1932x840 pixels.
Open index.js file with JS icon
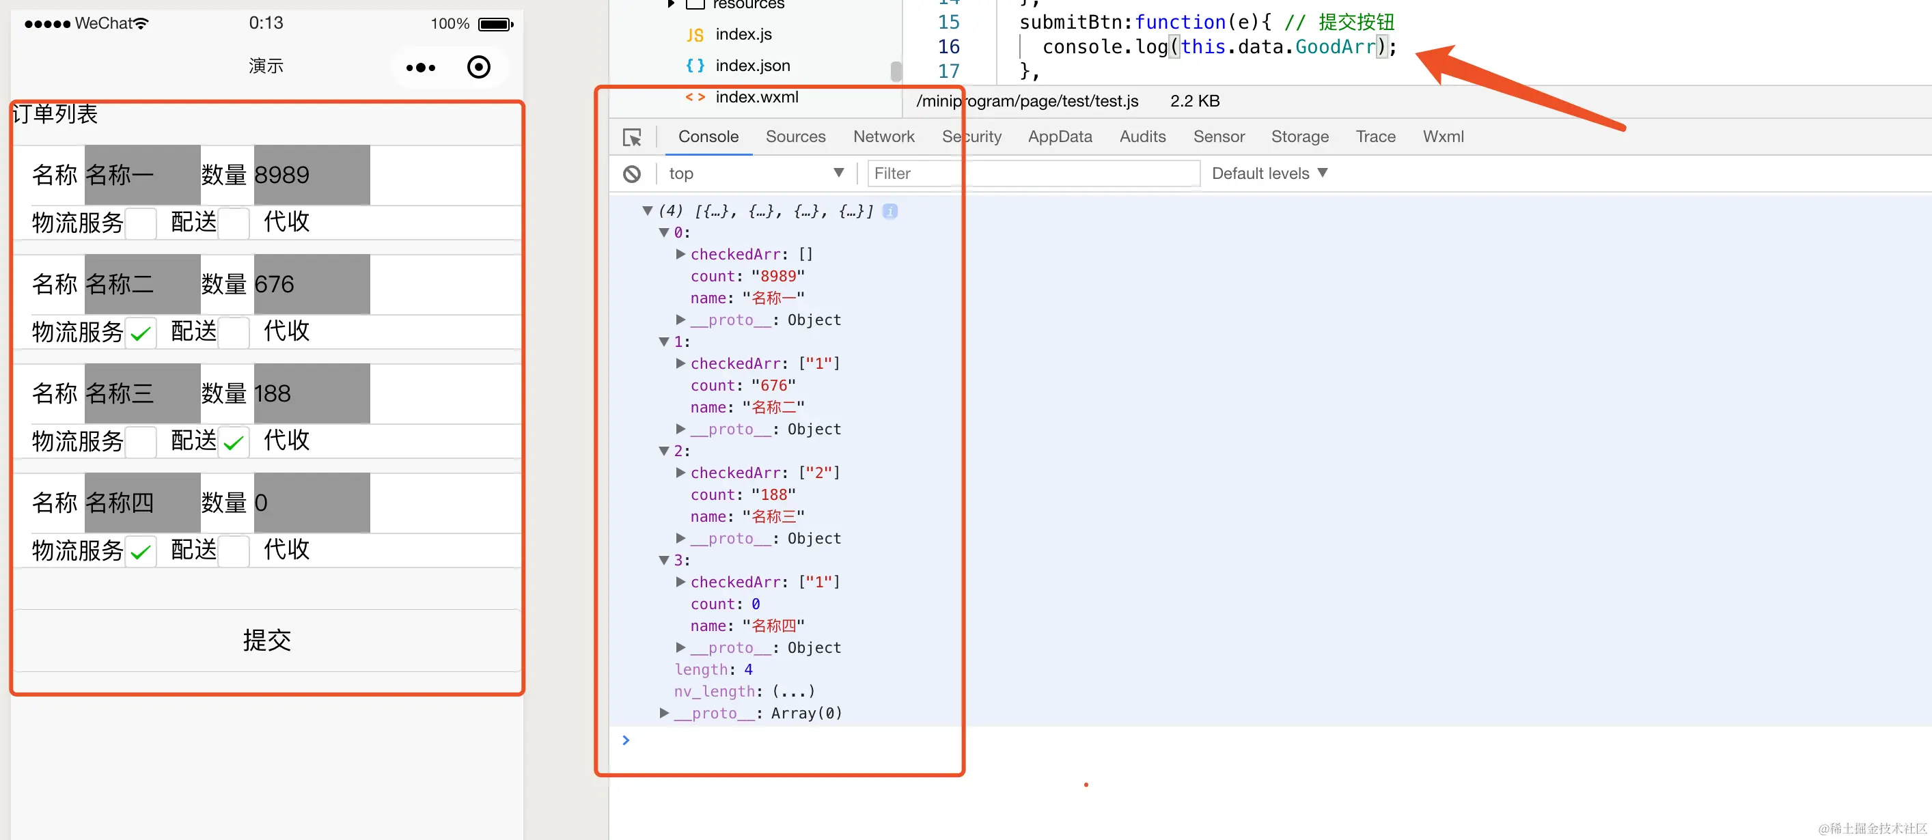pos(743,35)
